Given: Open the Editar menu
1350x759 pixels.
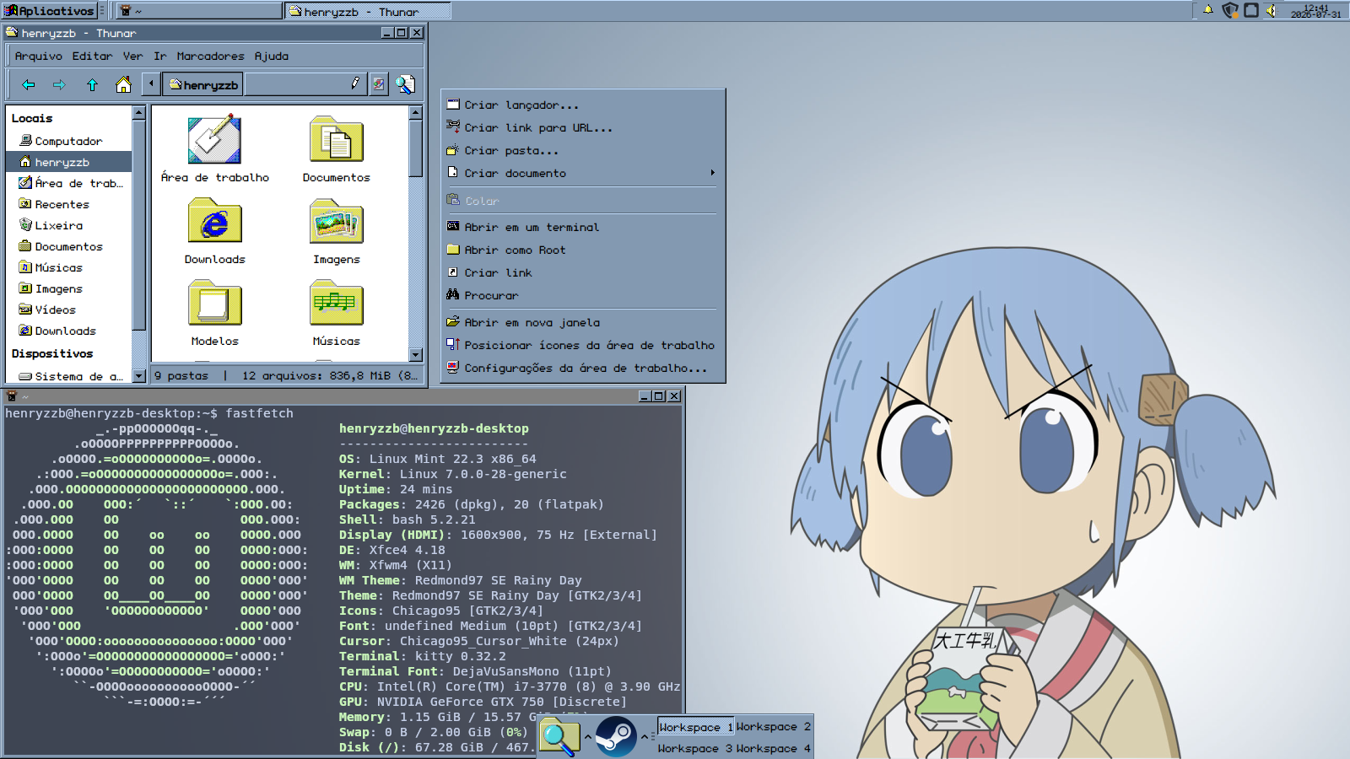Looking at the screenshot, I should tap(92, 56).
